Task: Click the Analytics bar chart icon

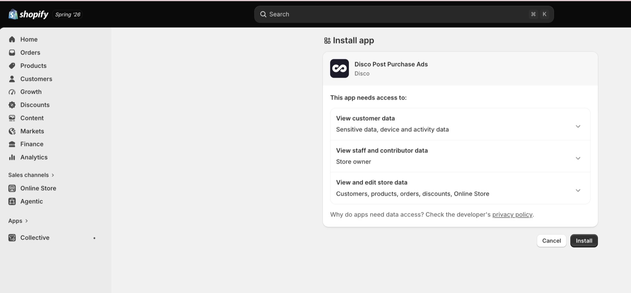Action: (12, 157)
